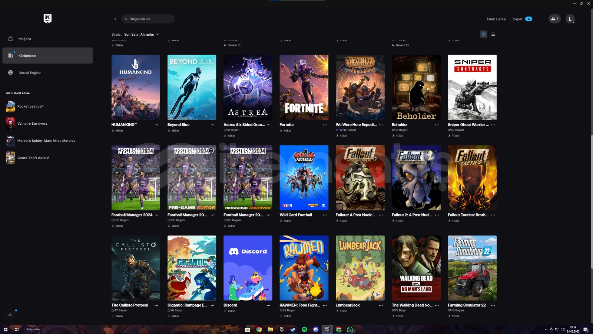Click Fallout Tactics cover thumbnail
Image resolution: width=593 pixels, height=334 pixels.
coord(472,178)
